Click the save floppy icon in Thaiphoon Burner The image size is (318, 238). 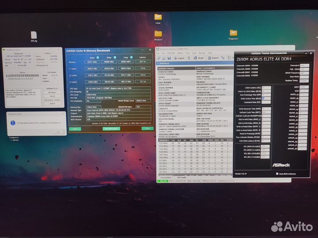[x=169, y=58]
